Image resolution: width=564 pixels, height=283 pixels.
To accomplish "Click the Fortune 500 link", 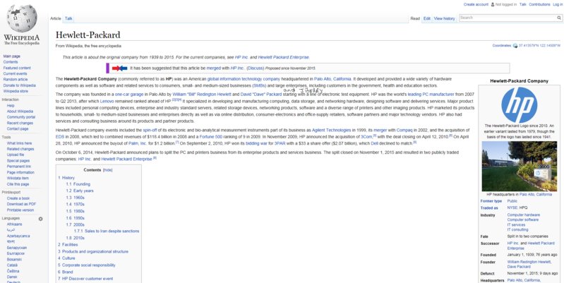I will tap(211, 137).
